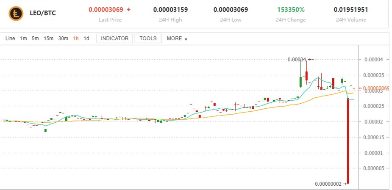Click the 24H Volume label
Viewport: 392px width, 190px height.
pos(351,20)
